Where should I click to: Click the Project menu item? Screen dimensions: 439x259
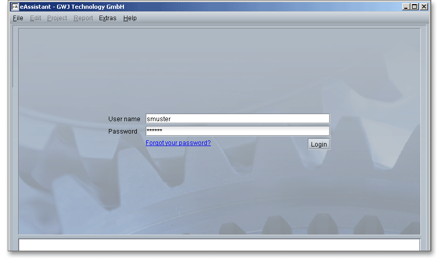[57, 18]
